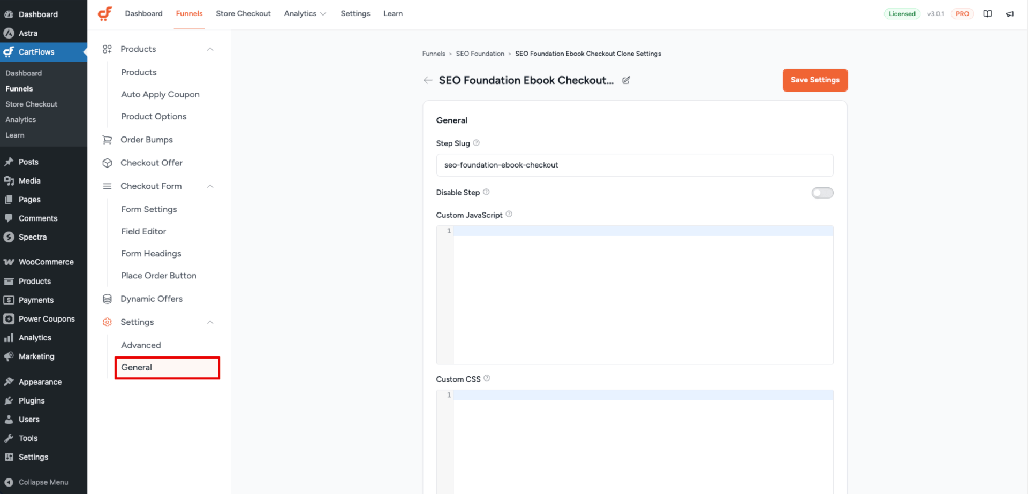The width and height of the screenshot is (1028, 494).
Task: Click the Custom CSS help icon
Action: (487, 378)
